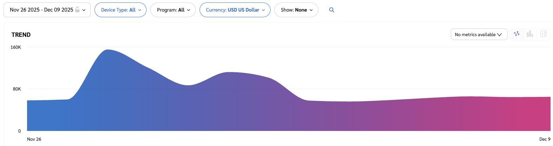Click the 160K y-axis label
Viewport: 553px width, 146px height.
point(16,47)
